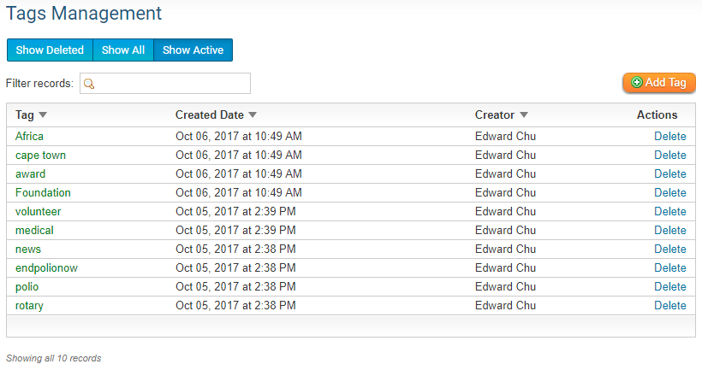The height and width of the screenshot is (370, 702).
Task: Click the magnifier icon in filter box
Action: (x=88, y=84)
